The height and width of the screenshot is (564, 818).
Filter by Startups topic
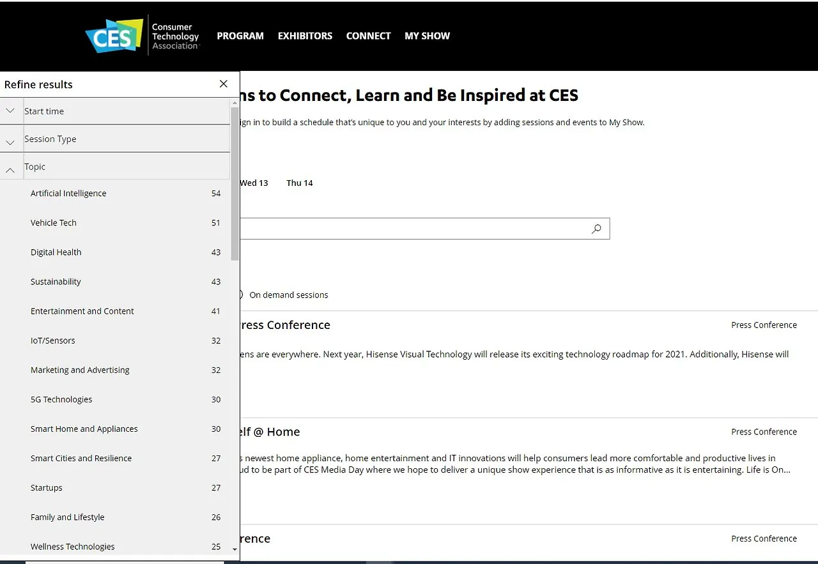pyautogui.click(x=115, y=487)
